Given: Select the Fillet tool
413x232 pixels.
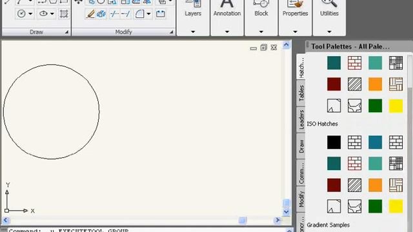Looking at the screenshot, I should pos(139,14).
